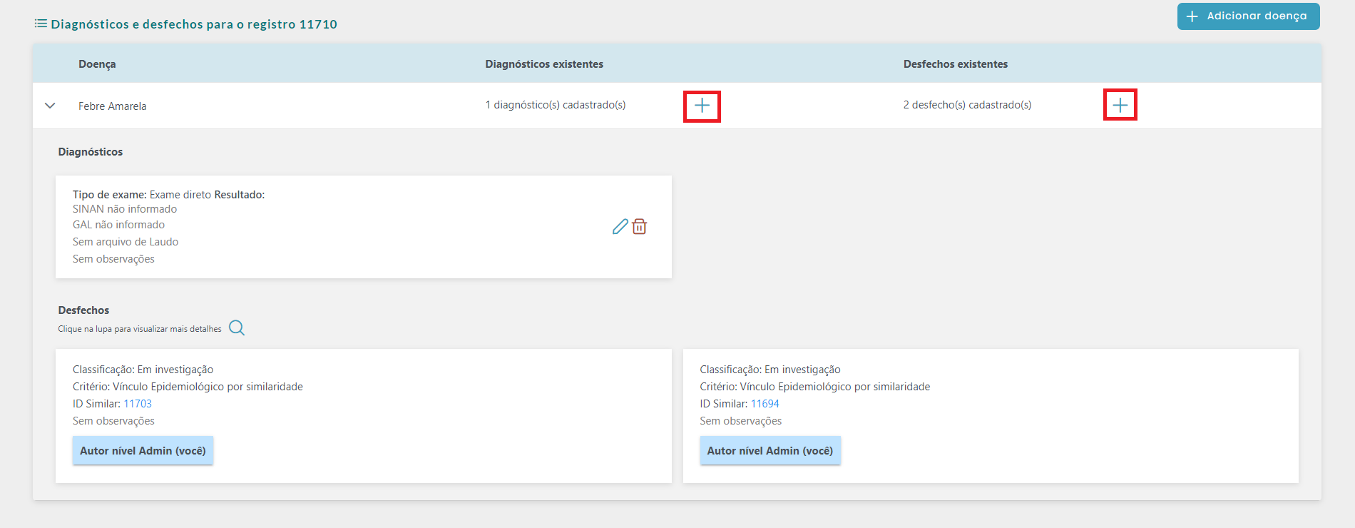Click the Sem arquivo de Laudo text

(126, 242)
